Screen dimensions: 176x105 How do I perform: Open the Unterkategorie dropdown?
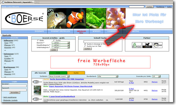point(61,47)
